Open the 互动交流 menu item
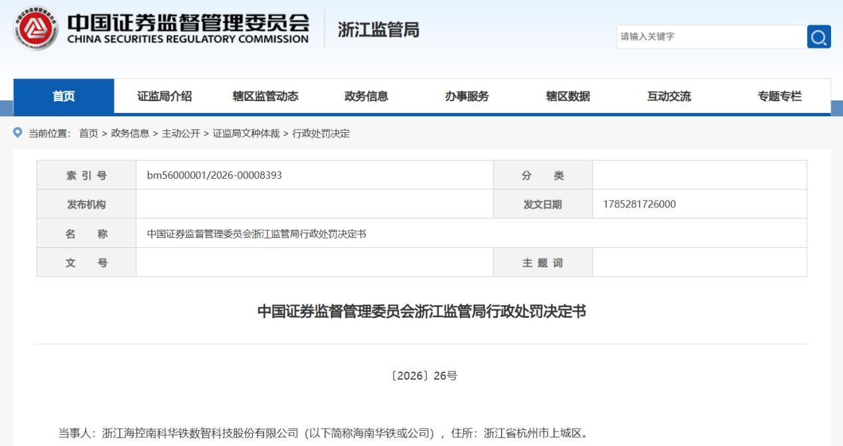 click(x=669, y=96)
